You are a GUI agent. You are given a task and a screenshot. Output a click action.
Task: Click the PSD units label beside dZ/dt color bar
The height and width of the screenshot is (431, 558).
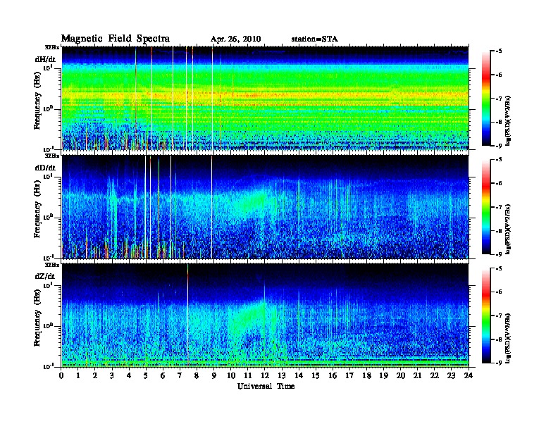tap(508, 338)
